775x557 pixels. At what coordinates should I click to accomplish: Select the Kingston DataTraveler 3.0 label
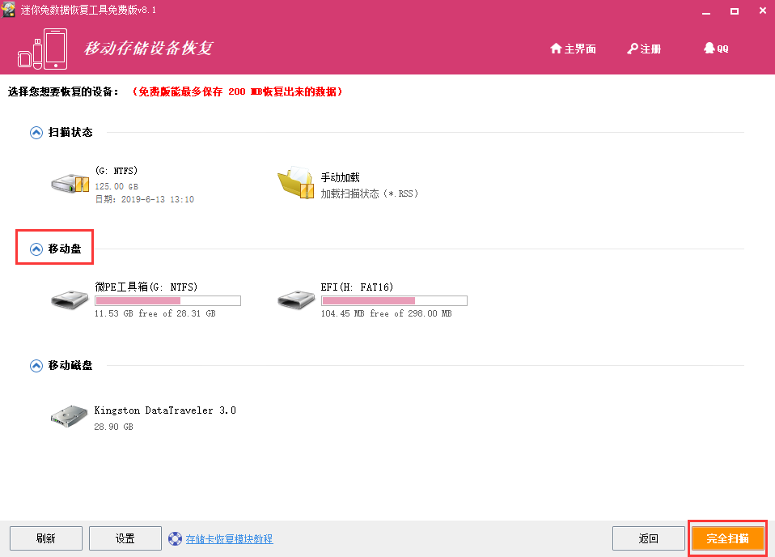[165, 410]
